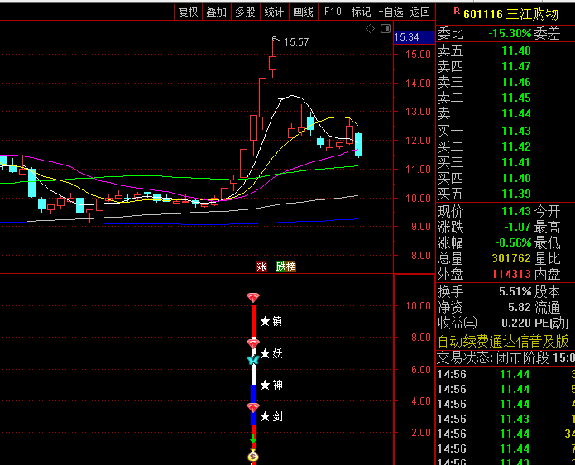The image size is (575, 465).
Task: Click the 标记 mark button
Action: [362, 12]
